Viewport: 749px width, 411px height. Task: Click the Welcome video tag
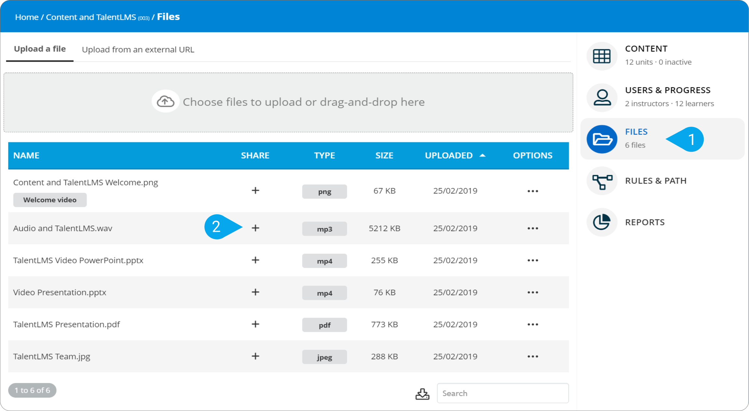tap(50, 200)
